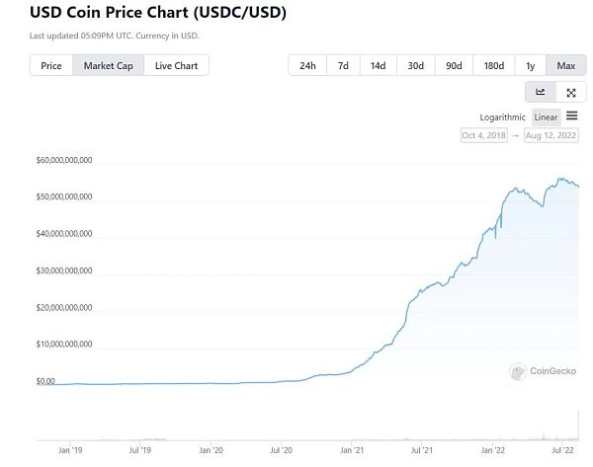Open the chart hamburger menu
This screenshot has width=593, height=467.
click(571, 117)
